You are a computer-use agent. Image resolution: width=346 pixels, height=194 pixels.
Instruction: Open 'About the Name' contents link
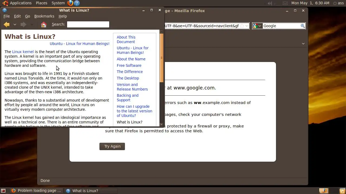131,59
